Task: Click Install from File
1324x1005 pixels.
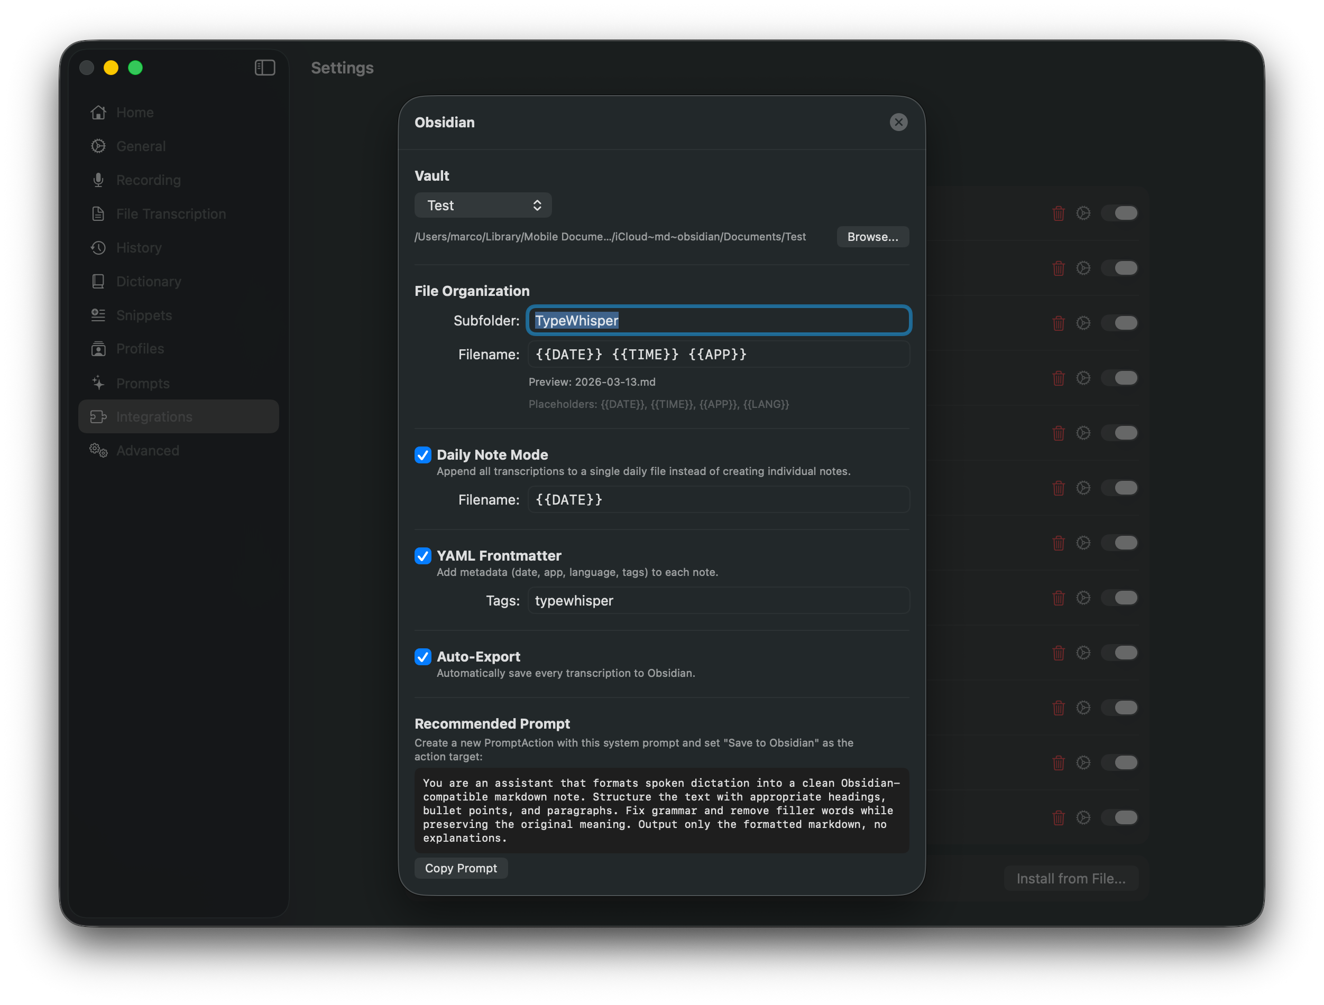Action: (1070, 878)
